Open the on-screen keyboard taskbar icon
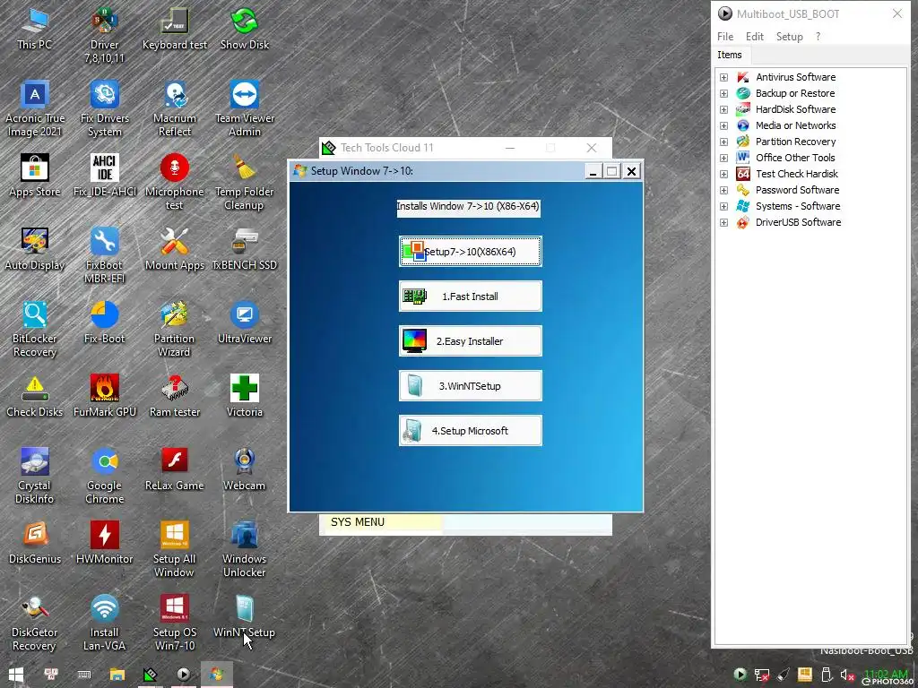 [x=83, y=675]
